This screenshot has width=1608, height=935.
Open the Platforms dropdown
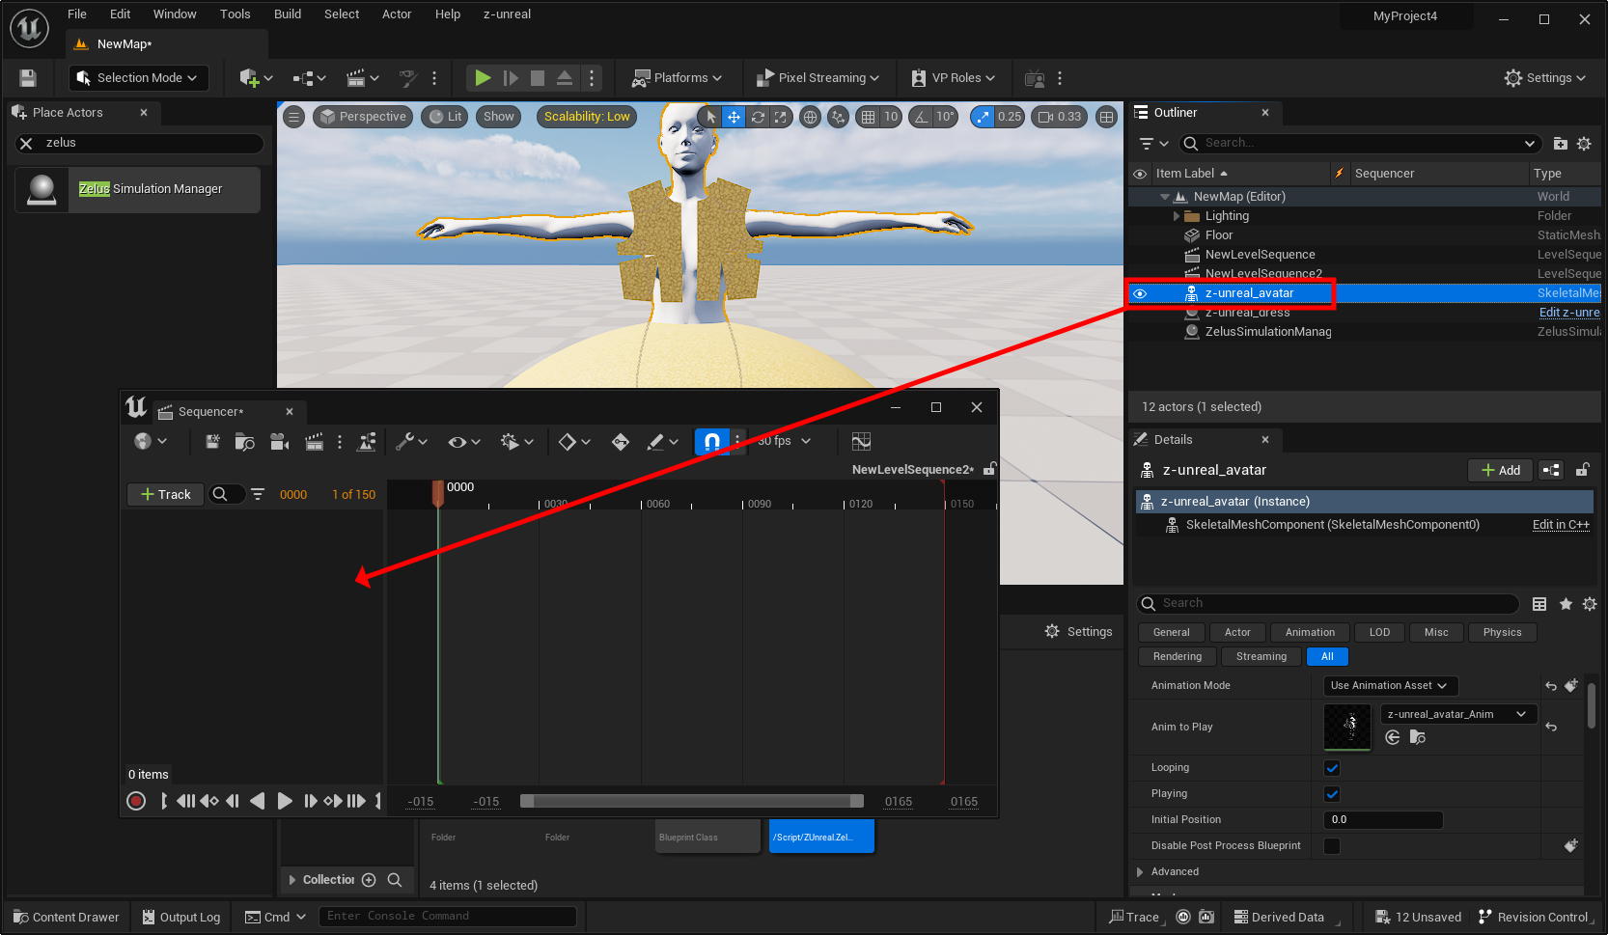pyautogui.click(x=677, y=78)
